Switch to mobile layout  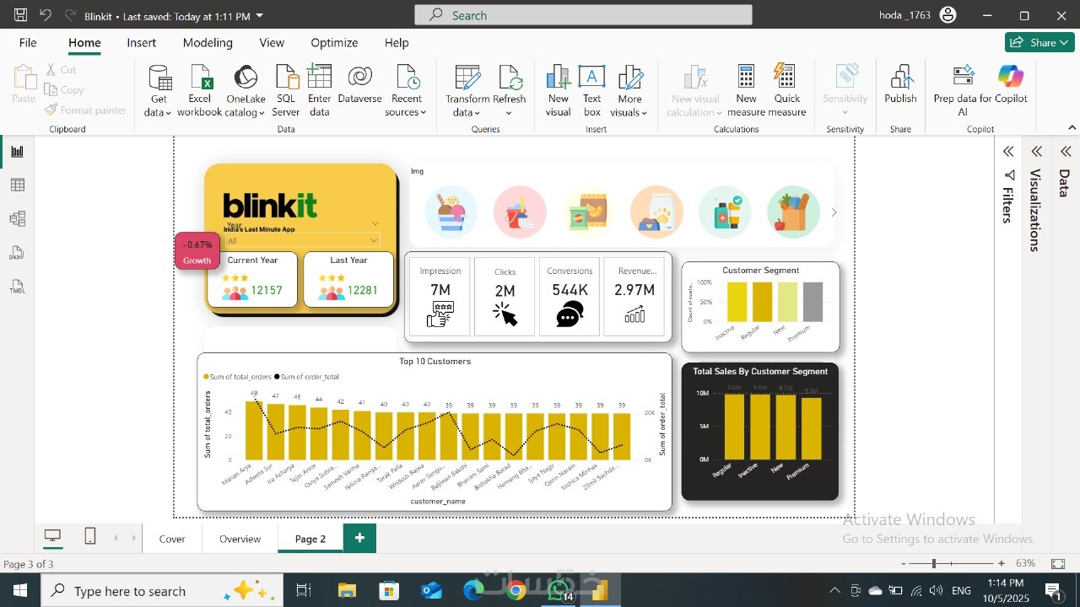pyautogui.click(x=90, y=536)
